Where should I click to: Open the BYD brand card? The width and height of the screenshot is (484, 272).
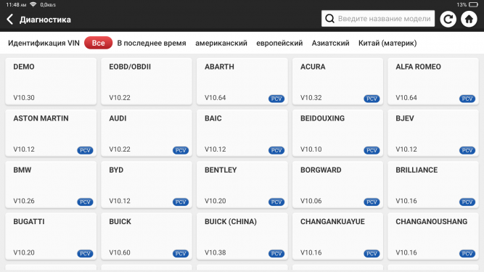tap(147, 185)
